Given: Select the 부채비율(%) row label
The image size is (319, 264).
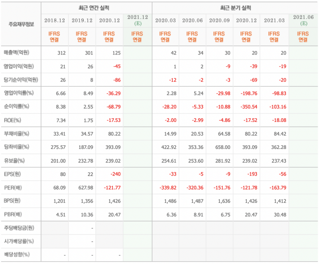Looking at the screenshot, I should 17,133.
